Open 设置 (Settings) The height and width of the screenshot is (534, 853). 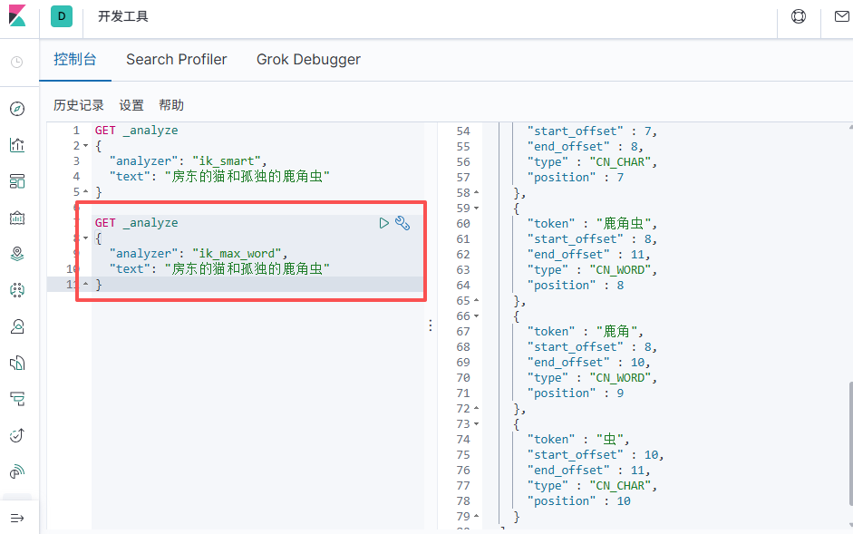[131, 105]
